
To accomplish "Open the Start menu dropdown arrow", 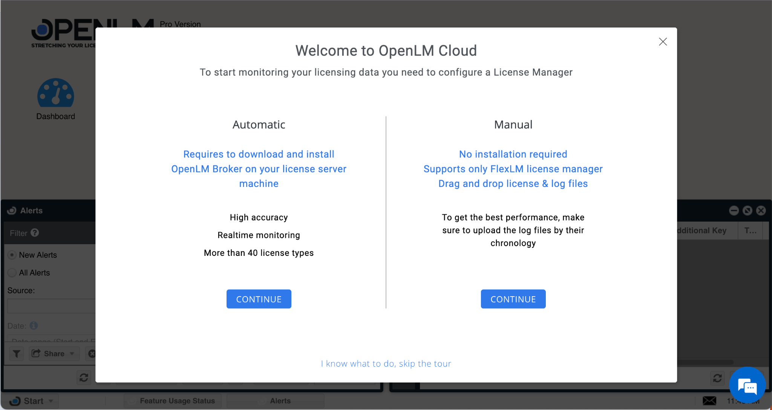I will [51, 401].
